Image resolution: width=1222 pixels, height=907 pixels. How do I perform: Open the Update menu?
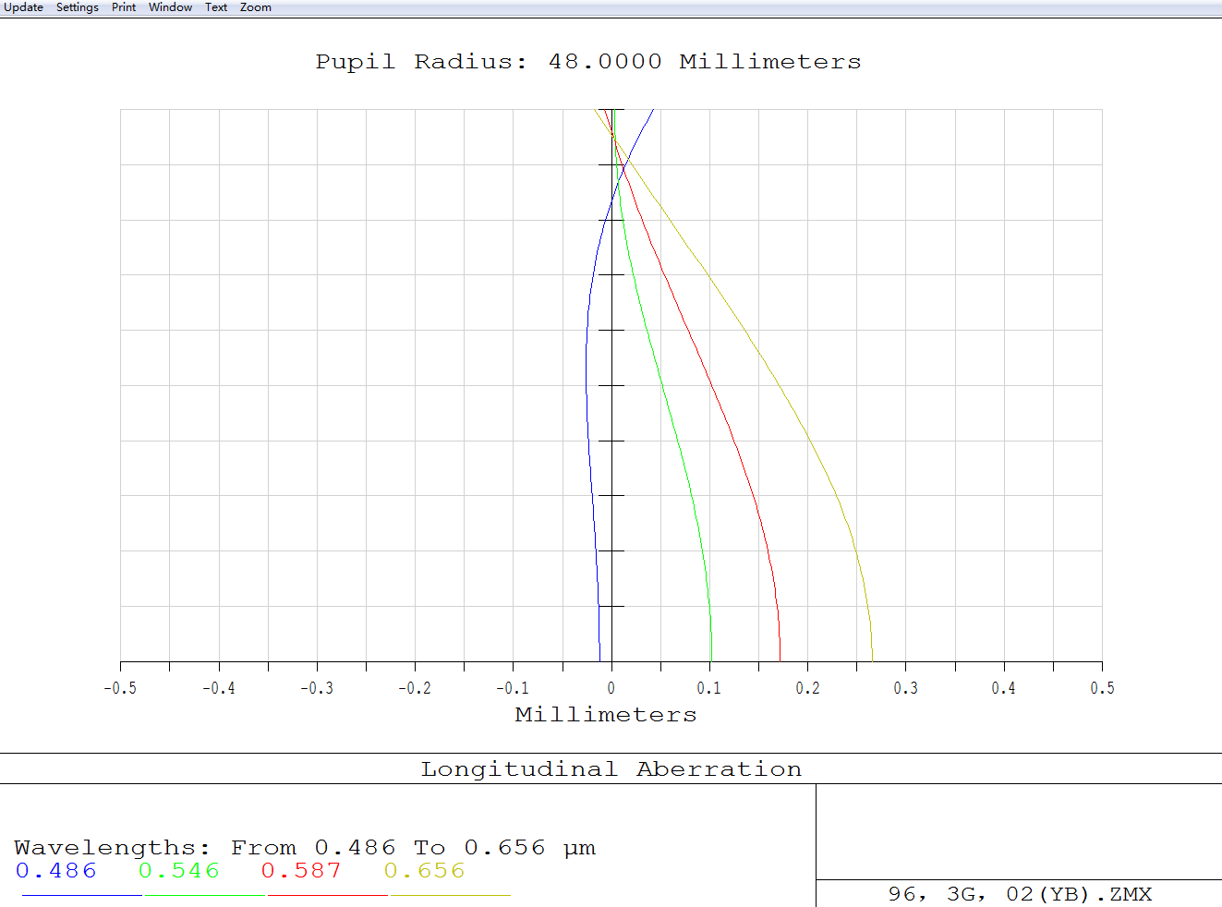click(x=23, y=7)
